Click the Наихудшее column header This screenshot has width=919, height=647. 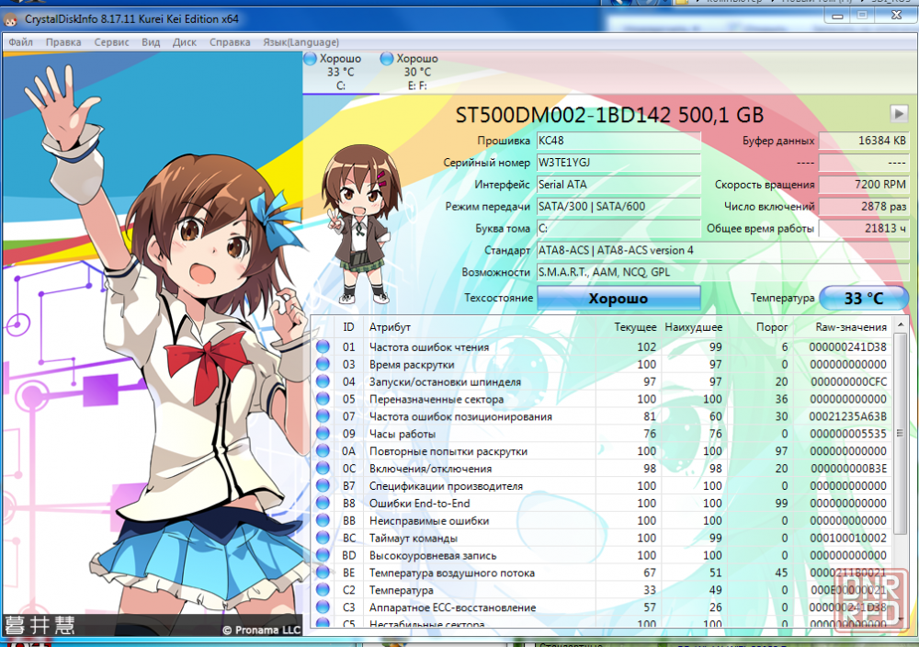pyautogui.click(x=693, y=327)
